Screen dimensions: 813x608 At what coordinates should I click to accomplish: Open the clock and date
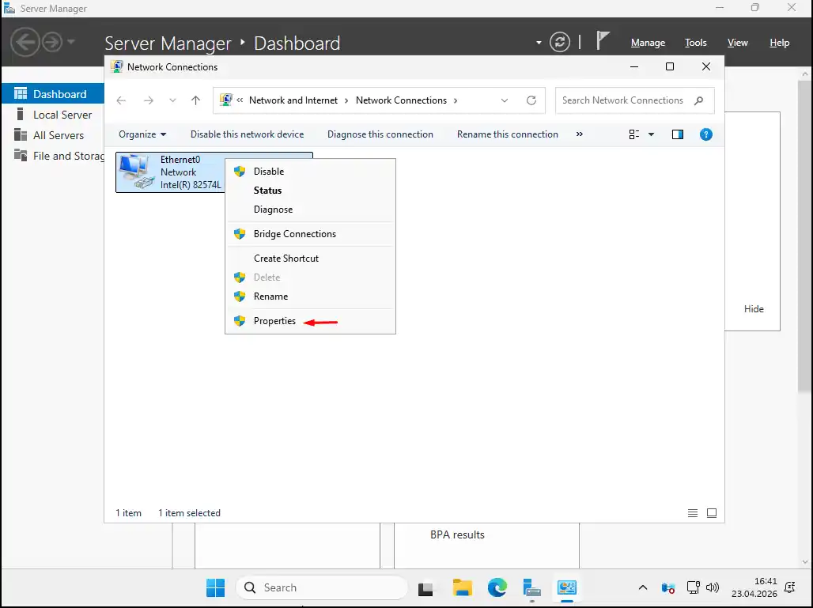coord(754,587)
